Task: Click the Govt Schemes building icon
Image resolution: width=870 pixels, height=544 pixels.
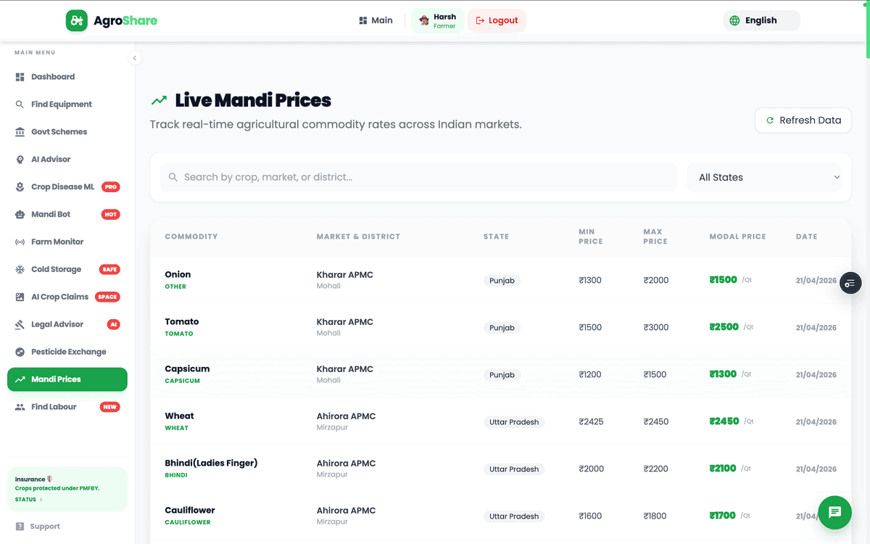Action: [x=20, y=132]
